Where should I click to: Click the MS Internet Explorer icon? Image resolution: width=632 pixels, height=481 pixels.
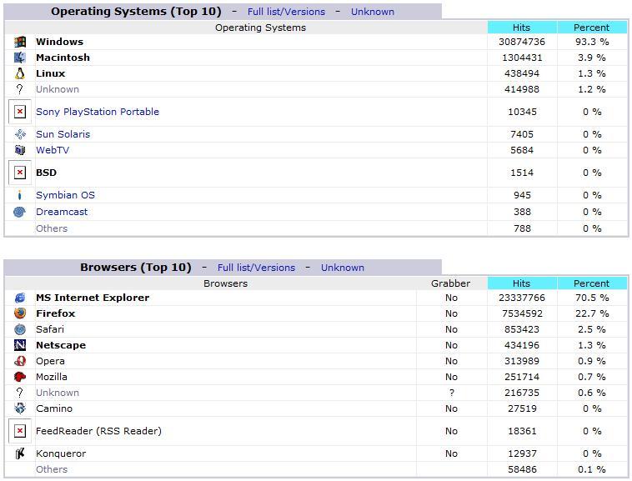point(20,298)
